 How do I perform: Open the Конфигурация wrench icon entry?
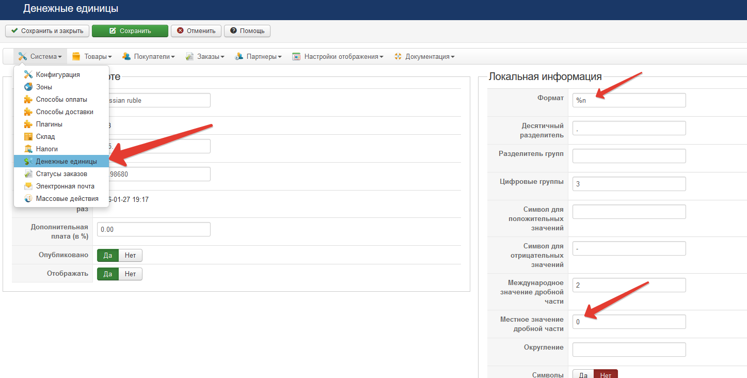28,75
